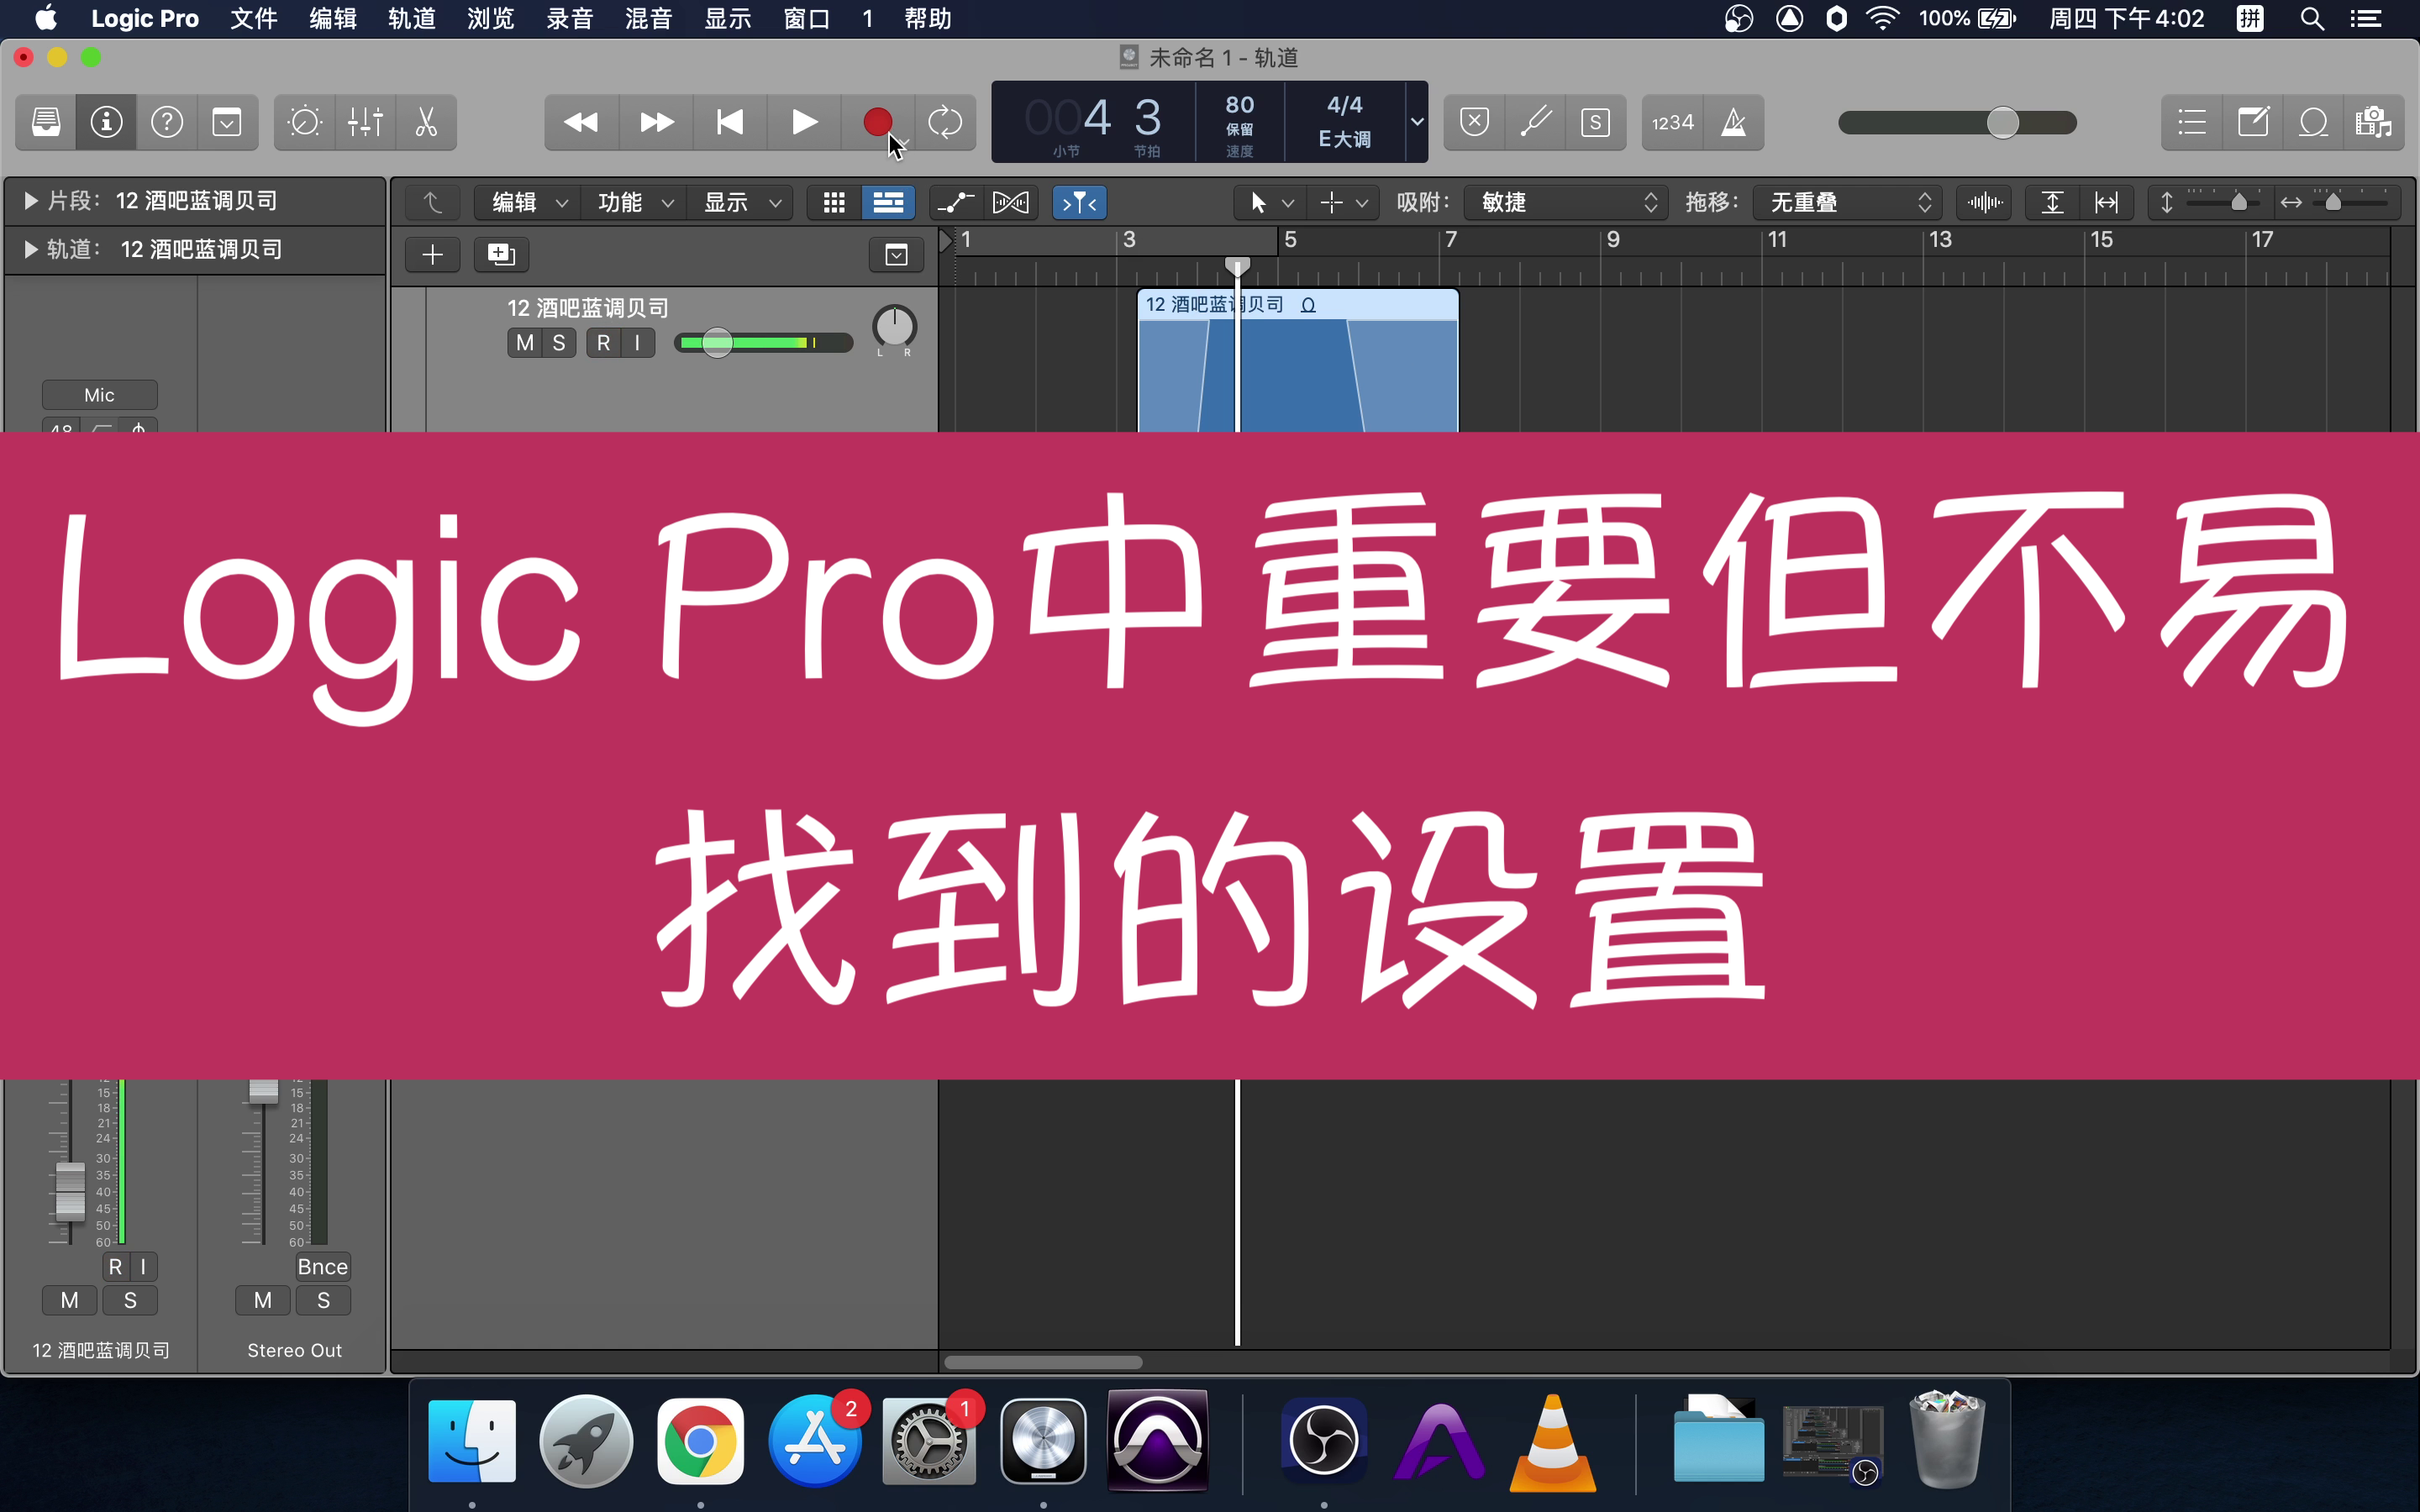The height and width of the screenshot is (1512, 2420).
Task: Expand the 轨道 track inspector triangle
Action: pyautogui.click(x=30, y=249)
